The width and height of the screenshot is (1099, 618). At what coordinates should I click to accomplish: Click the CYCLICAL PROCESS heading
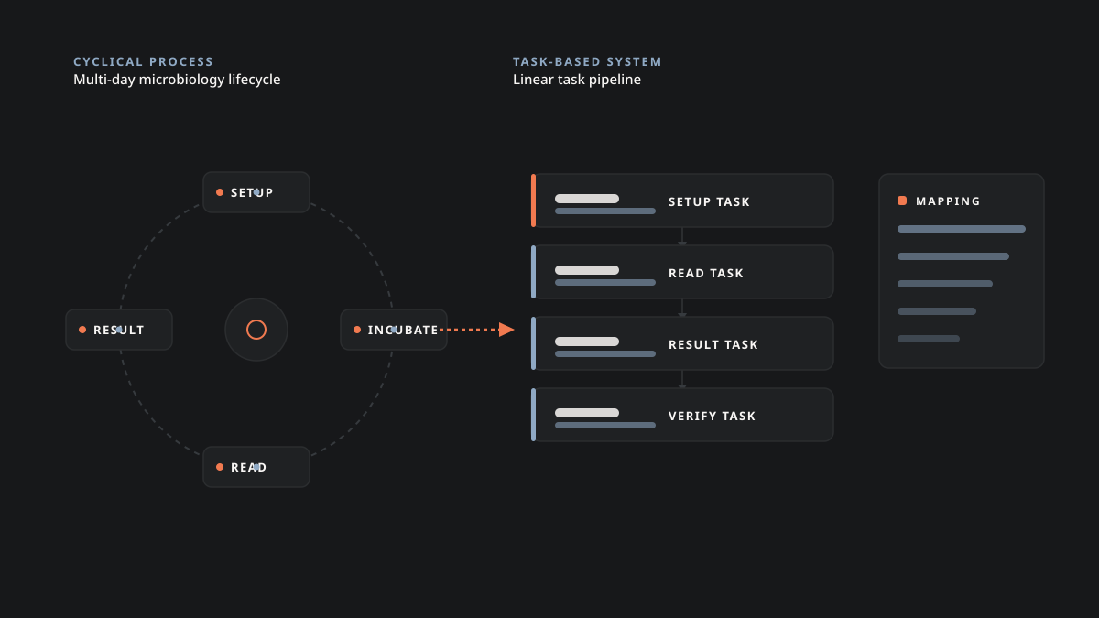click(x=143, y=62)
